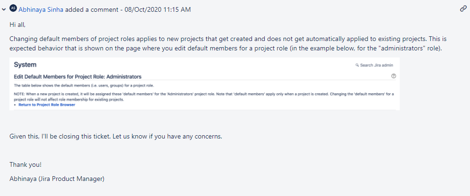
Task: Click the NOTE paragraph about default members
Action: click(203, 97)
